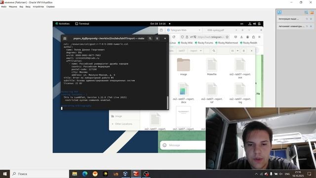The width and height of the screenshot is (316, 178).
Task: Open the Ввод menu in VirtualBox
Action: click(28, 6)
